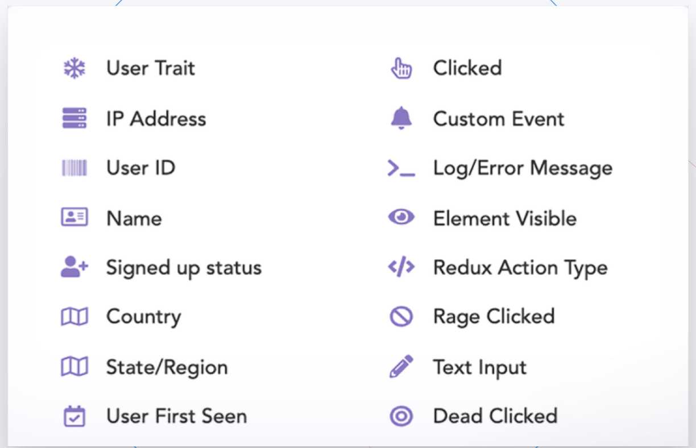The width and height of the screenshot is (696, 448).
Task: Select the code brackets Redux Action Type icon
Action: point(401,267)
